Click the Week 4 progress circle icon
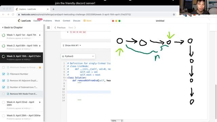 (x=3, y=102)
